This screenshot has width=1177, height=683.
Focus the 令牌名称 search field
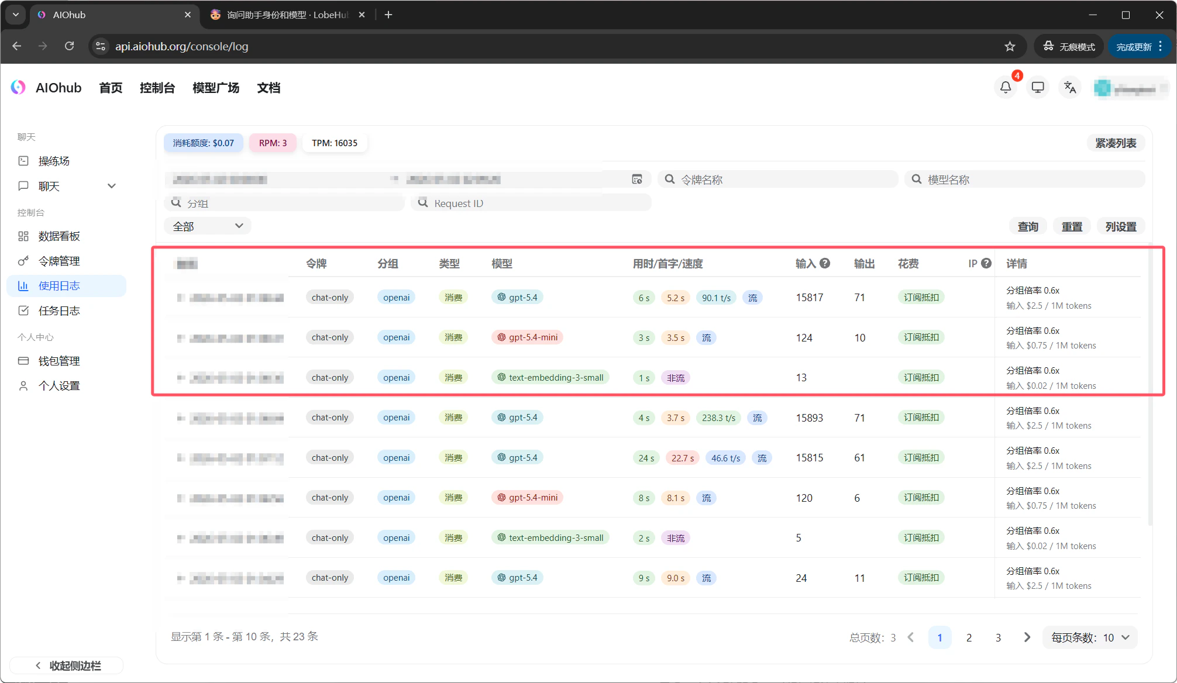point(778,180)
